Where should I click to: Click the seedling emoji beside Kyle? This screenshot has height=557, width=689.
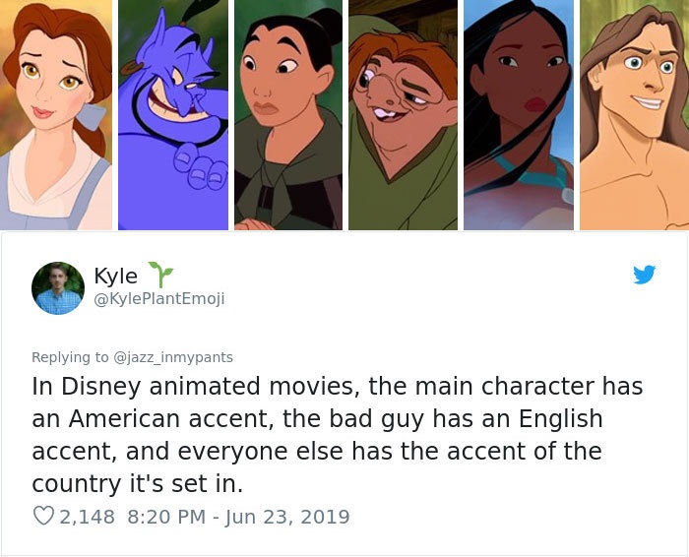pos(157,275)
